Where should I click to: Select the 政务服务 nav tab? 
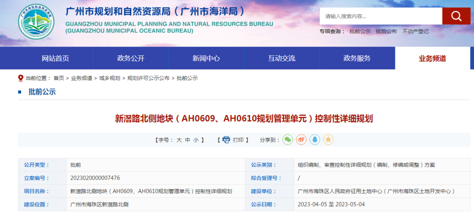point(357,58)
